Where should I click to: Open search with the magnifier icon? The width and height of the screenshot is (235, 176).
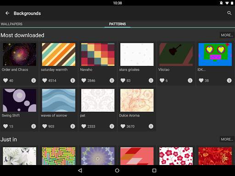(229, 13)
